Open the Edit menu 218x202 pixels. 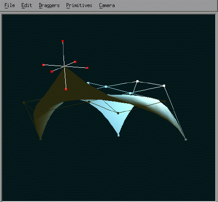pyautogui.click(x=27, y=5)
